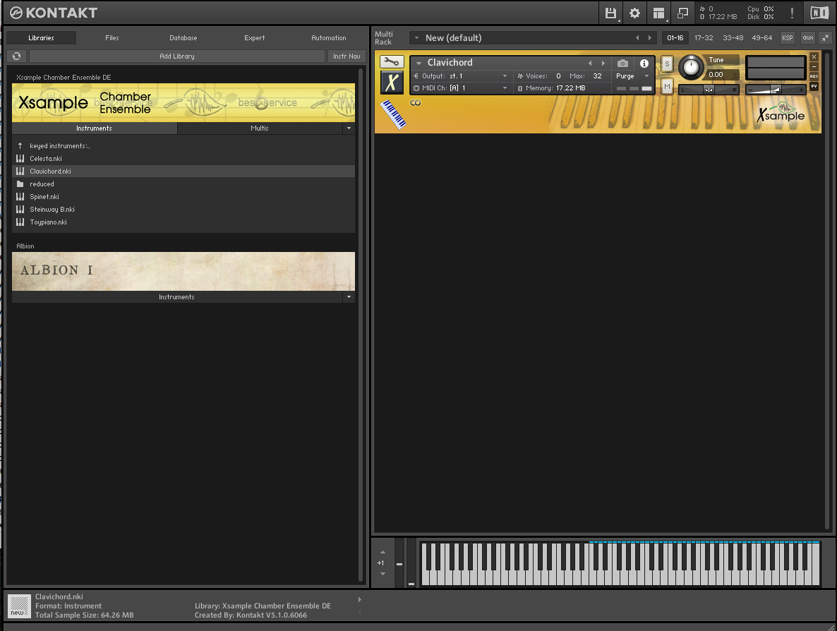
Task: Switch to the Database tab
Action: point(183,38)
